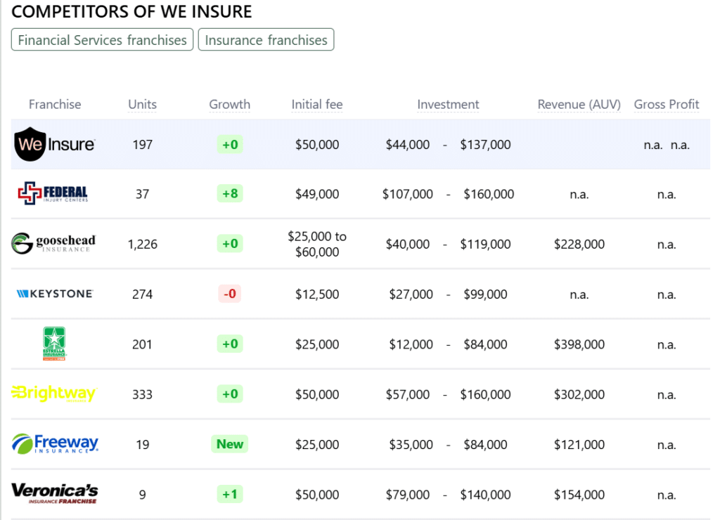Click the +0 growth badge for Goosehead
Image resolution: width=720 pixels, height=520 pixels.
pyautogui.click(x=230, y=243)
